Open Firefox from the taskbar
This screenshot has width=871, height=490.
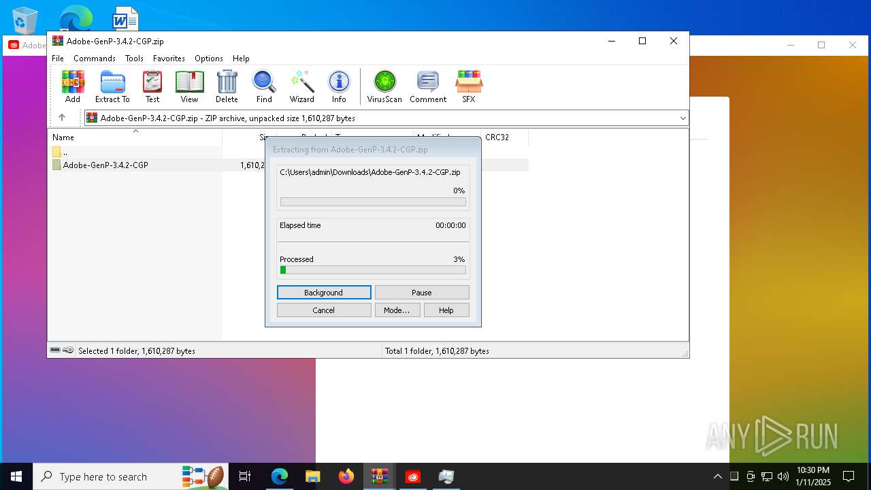[346, 476]
